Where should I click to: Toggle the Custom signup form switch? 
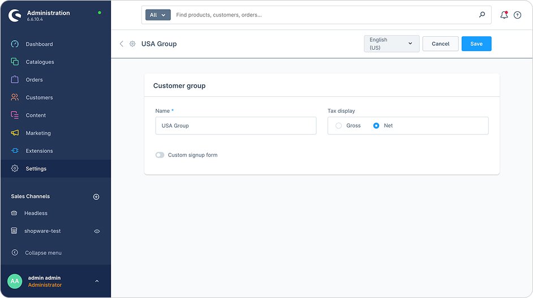(x=160, y=155)
